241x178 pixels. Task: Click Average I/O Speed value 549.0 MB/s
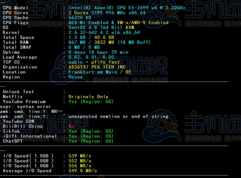coord(83,171)
